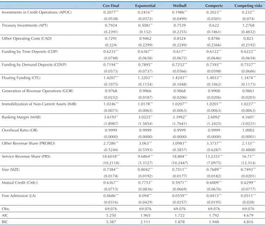Click the BIC Competing risks value 4.816

click(248, 222)
